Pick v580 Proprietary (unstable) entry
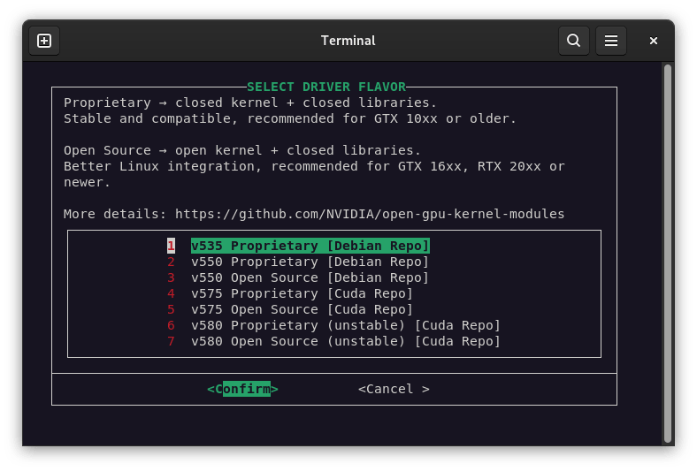This screenshot has width=697, height=471. click(345, 325)
